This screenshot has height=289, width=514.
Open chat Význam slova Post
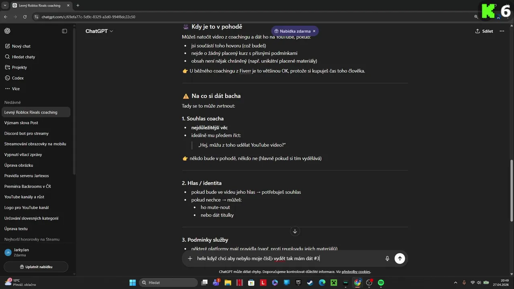point(36,123)
